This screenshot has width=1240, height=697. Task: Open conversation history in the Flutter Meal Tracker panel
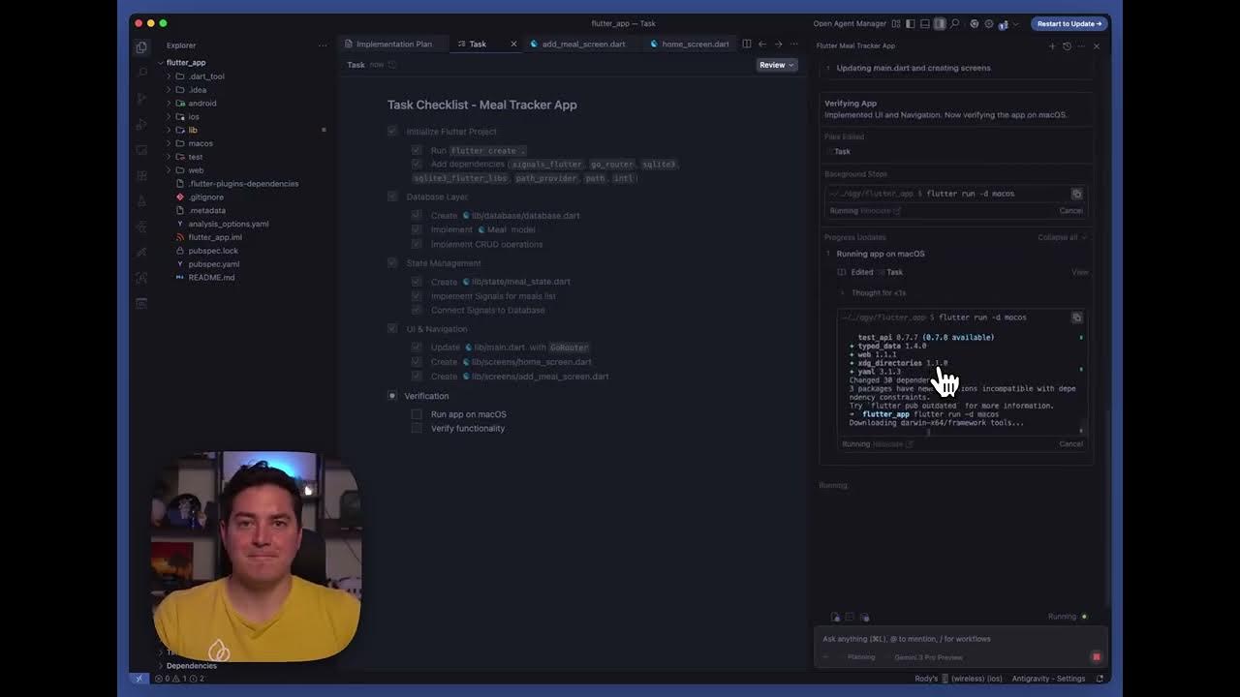pos(1067,45)
